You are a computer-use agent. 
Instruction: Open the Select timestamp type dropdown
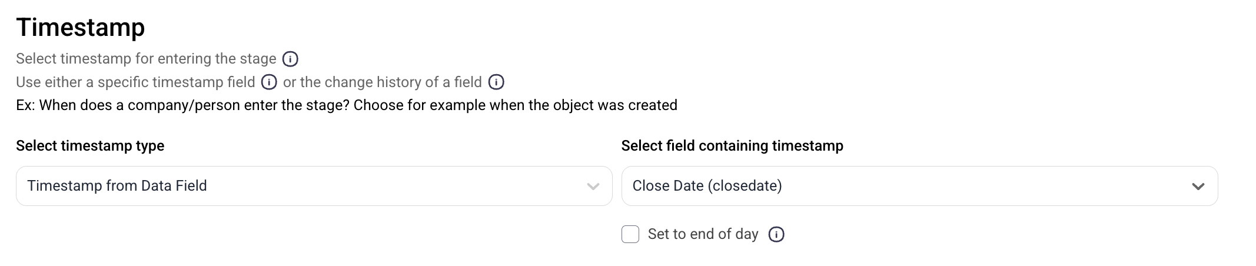[314, 186]
